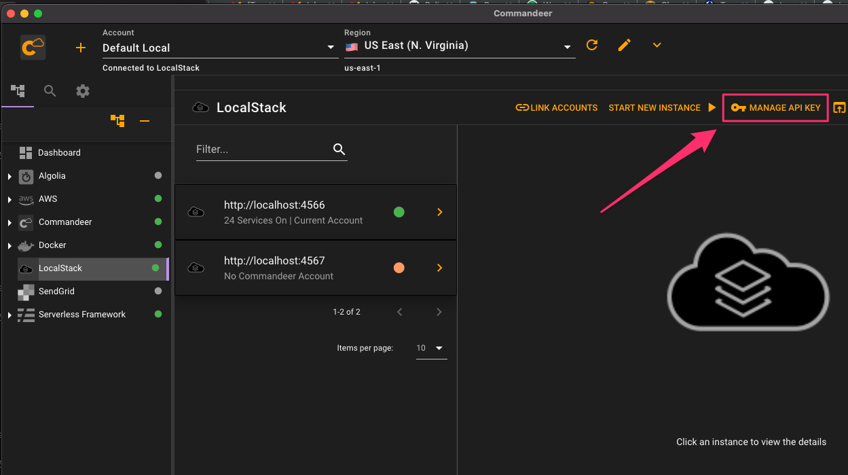Image resolution: width=848 pixels, height=475 pixels.
Task: Click Start New Instance
Action: tap(655, 107)
